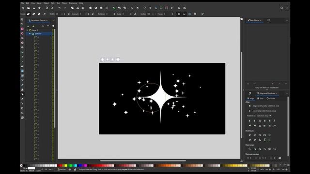Toggle pressure for spray Amount
Image resolution: width=310 pixels, height=174 pixels.
point(93,14)
